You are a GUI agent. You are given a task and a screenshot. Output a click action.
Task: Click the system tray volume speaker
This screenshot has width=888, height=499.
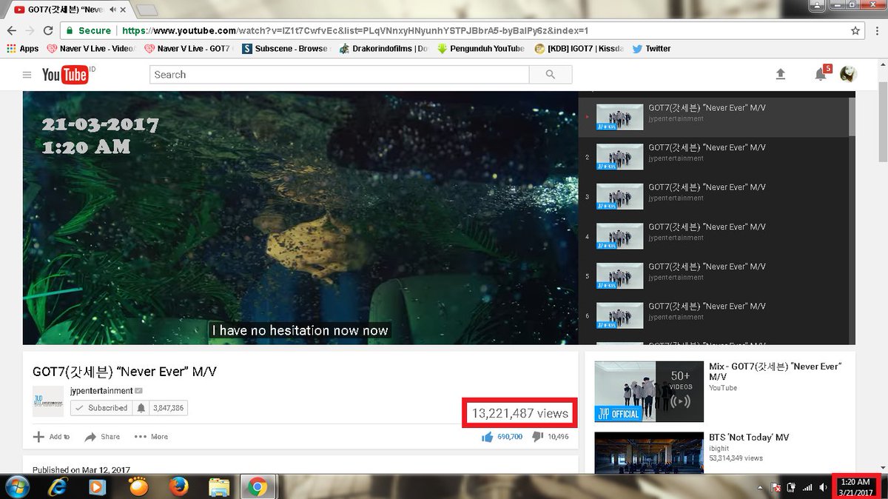(x=824, y=487)
